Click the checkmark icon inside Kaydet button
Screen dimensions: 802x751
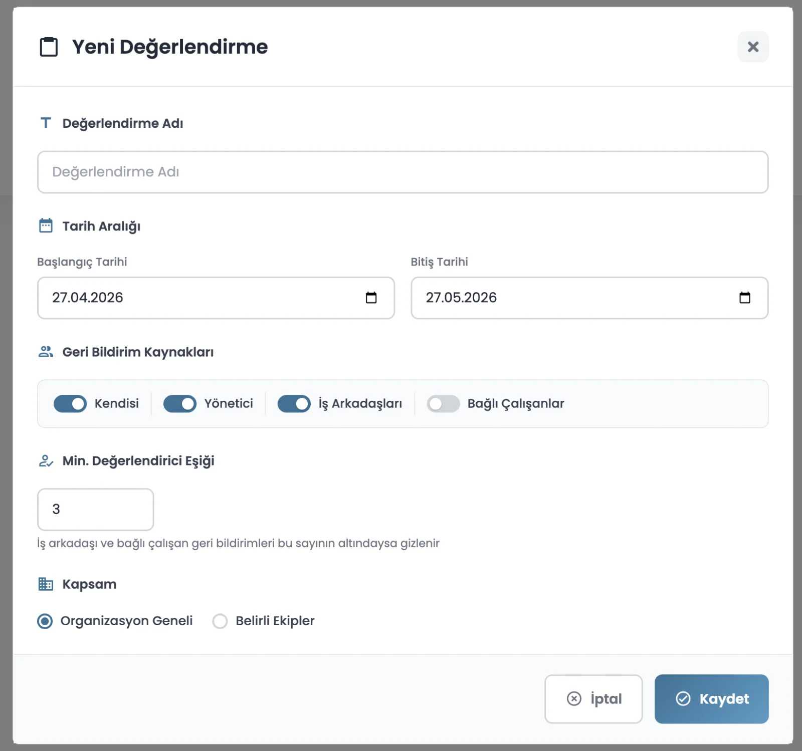(x=682, y=698)
